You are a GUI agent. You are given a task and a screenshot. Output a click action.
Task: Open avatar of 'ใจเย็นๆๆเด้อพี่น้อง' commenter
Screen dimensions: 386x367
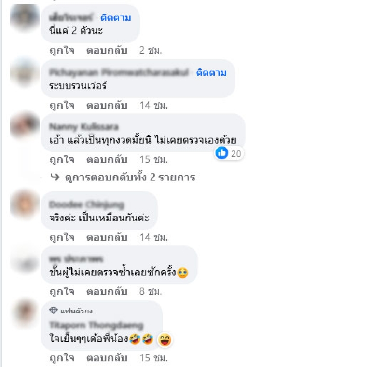(25, 312)
